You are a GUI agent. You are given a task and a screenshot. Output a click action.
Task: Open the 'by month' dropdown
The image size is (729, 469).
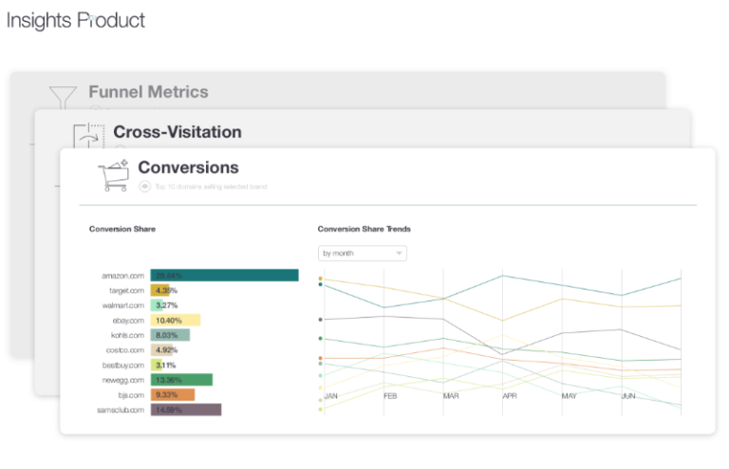click(x=362, y=253)
